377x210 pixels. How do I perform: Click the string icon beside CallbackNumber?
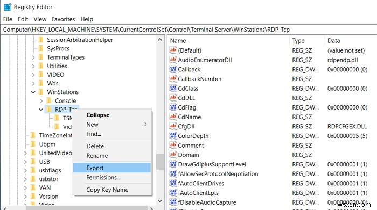pos(173,78)
